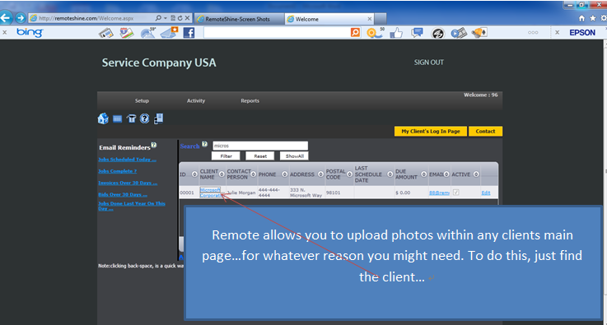Click the search magnifier in the address bar
607x325 pixels.
tap(158, 18)
